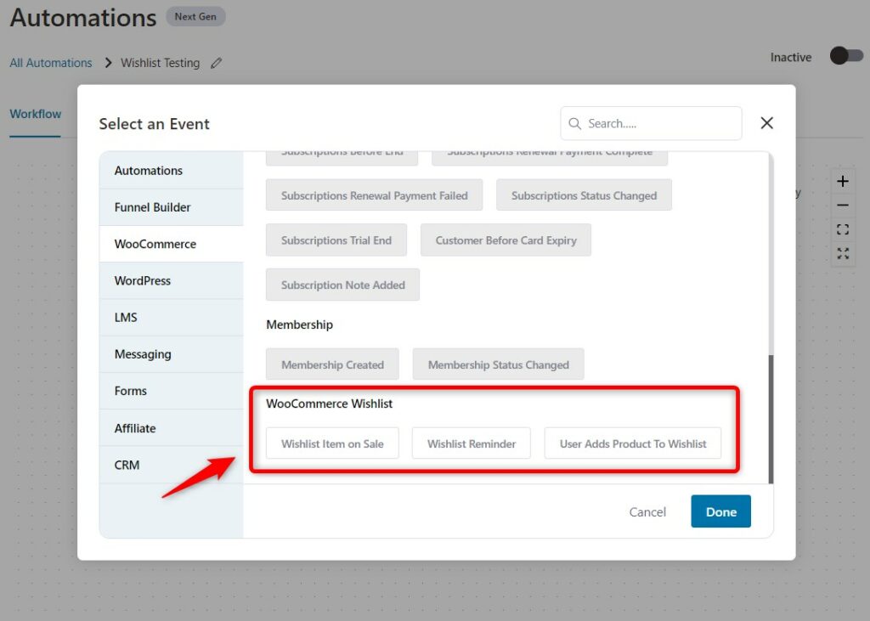Choose Wishlist Item on Sale event

click(332, 443)
